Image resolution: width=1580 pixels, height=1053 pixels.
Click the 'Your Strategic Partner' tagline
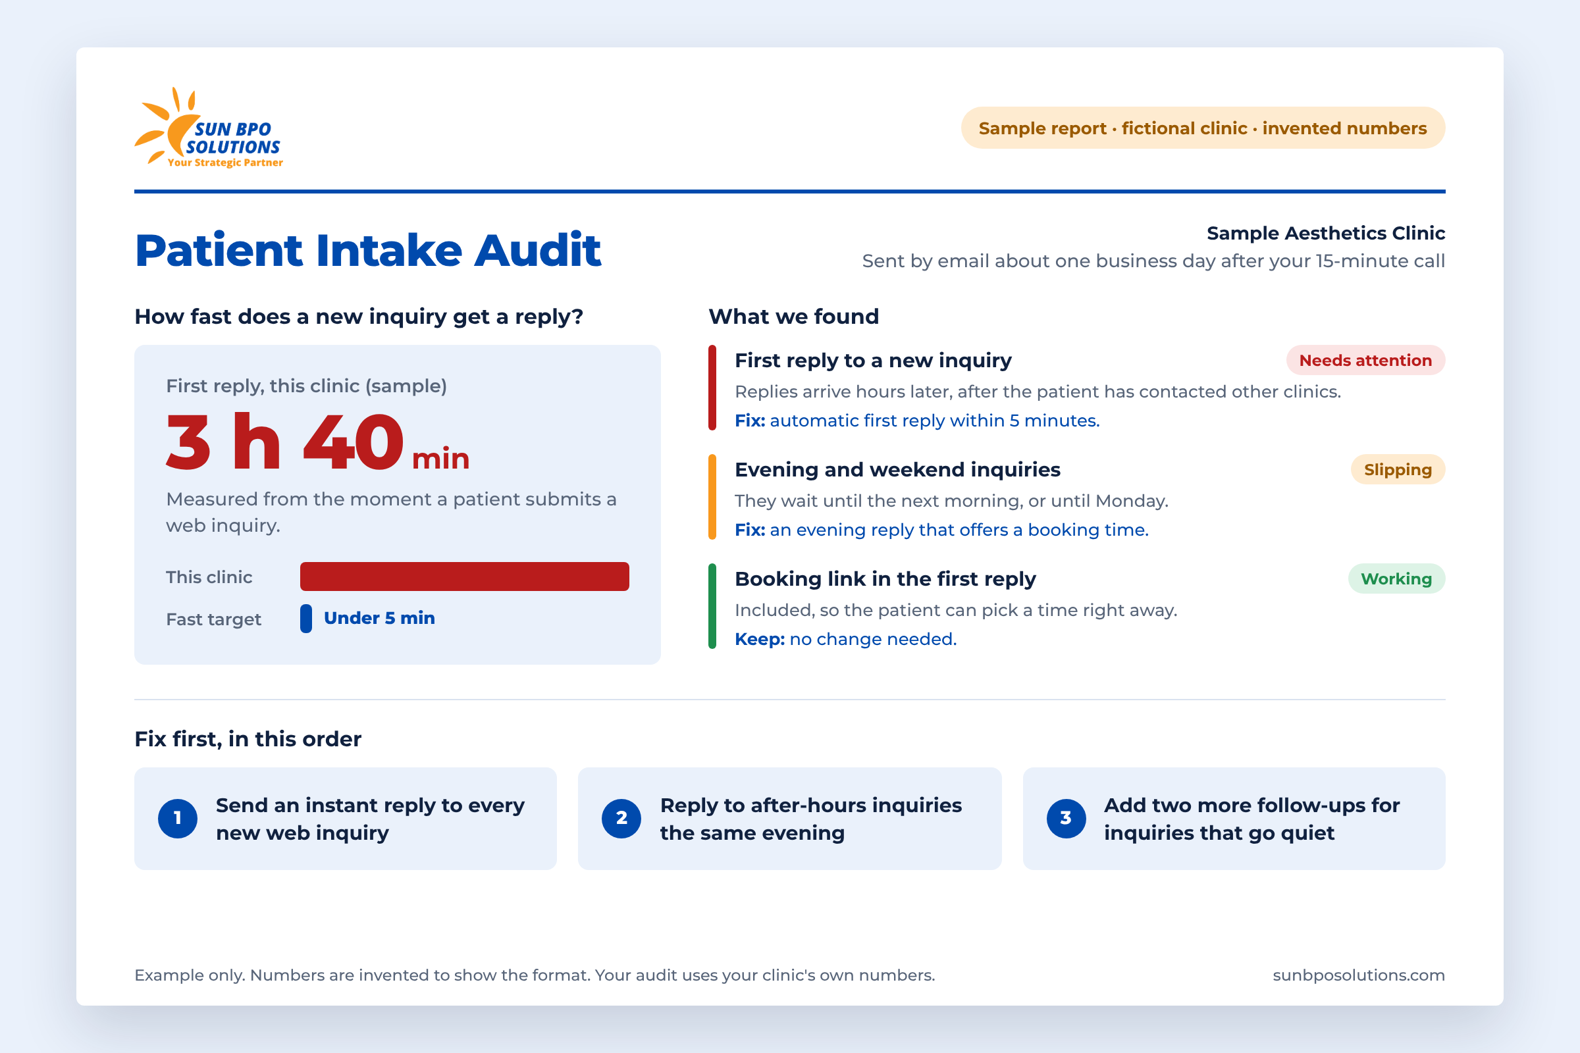click(225, 163)
